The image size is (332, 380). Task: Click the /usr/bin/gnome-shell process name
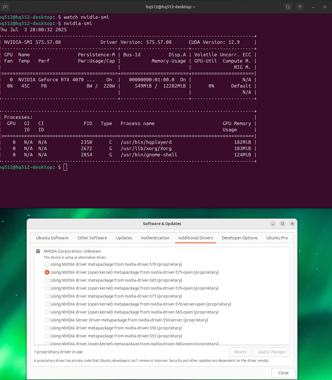(149, 155)
